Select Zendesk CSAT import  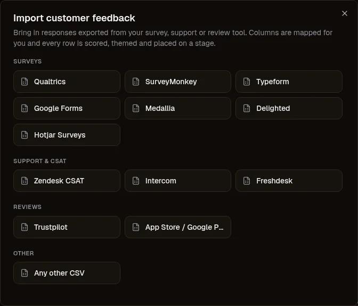tap(67, 181)
